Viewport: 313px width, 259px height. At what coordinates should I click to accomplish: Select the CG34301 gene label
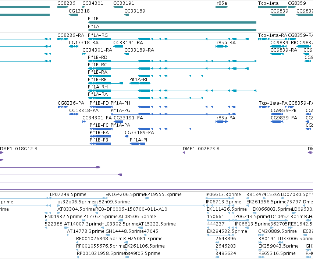pos(93,3)
